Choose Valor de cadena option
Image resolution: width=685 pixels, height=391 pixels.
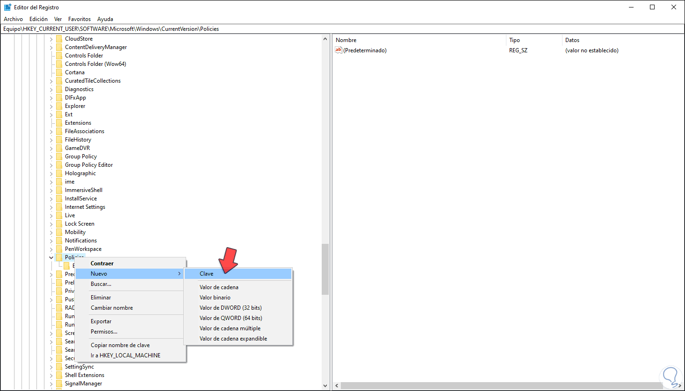click(238, 287)
